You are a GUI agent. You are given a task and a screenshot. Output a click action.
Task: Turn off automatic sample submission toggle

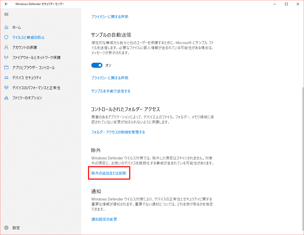pyautogui.click(x=97, y=65)
